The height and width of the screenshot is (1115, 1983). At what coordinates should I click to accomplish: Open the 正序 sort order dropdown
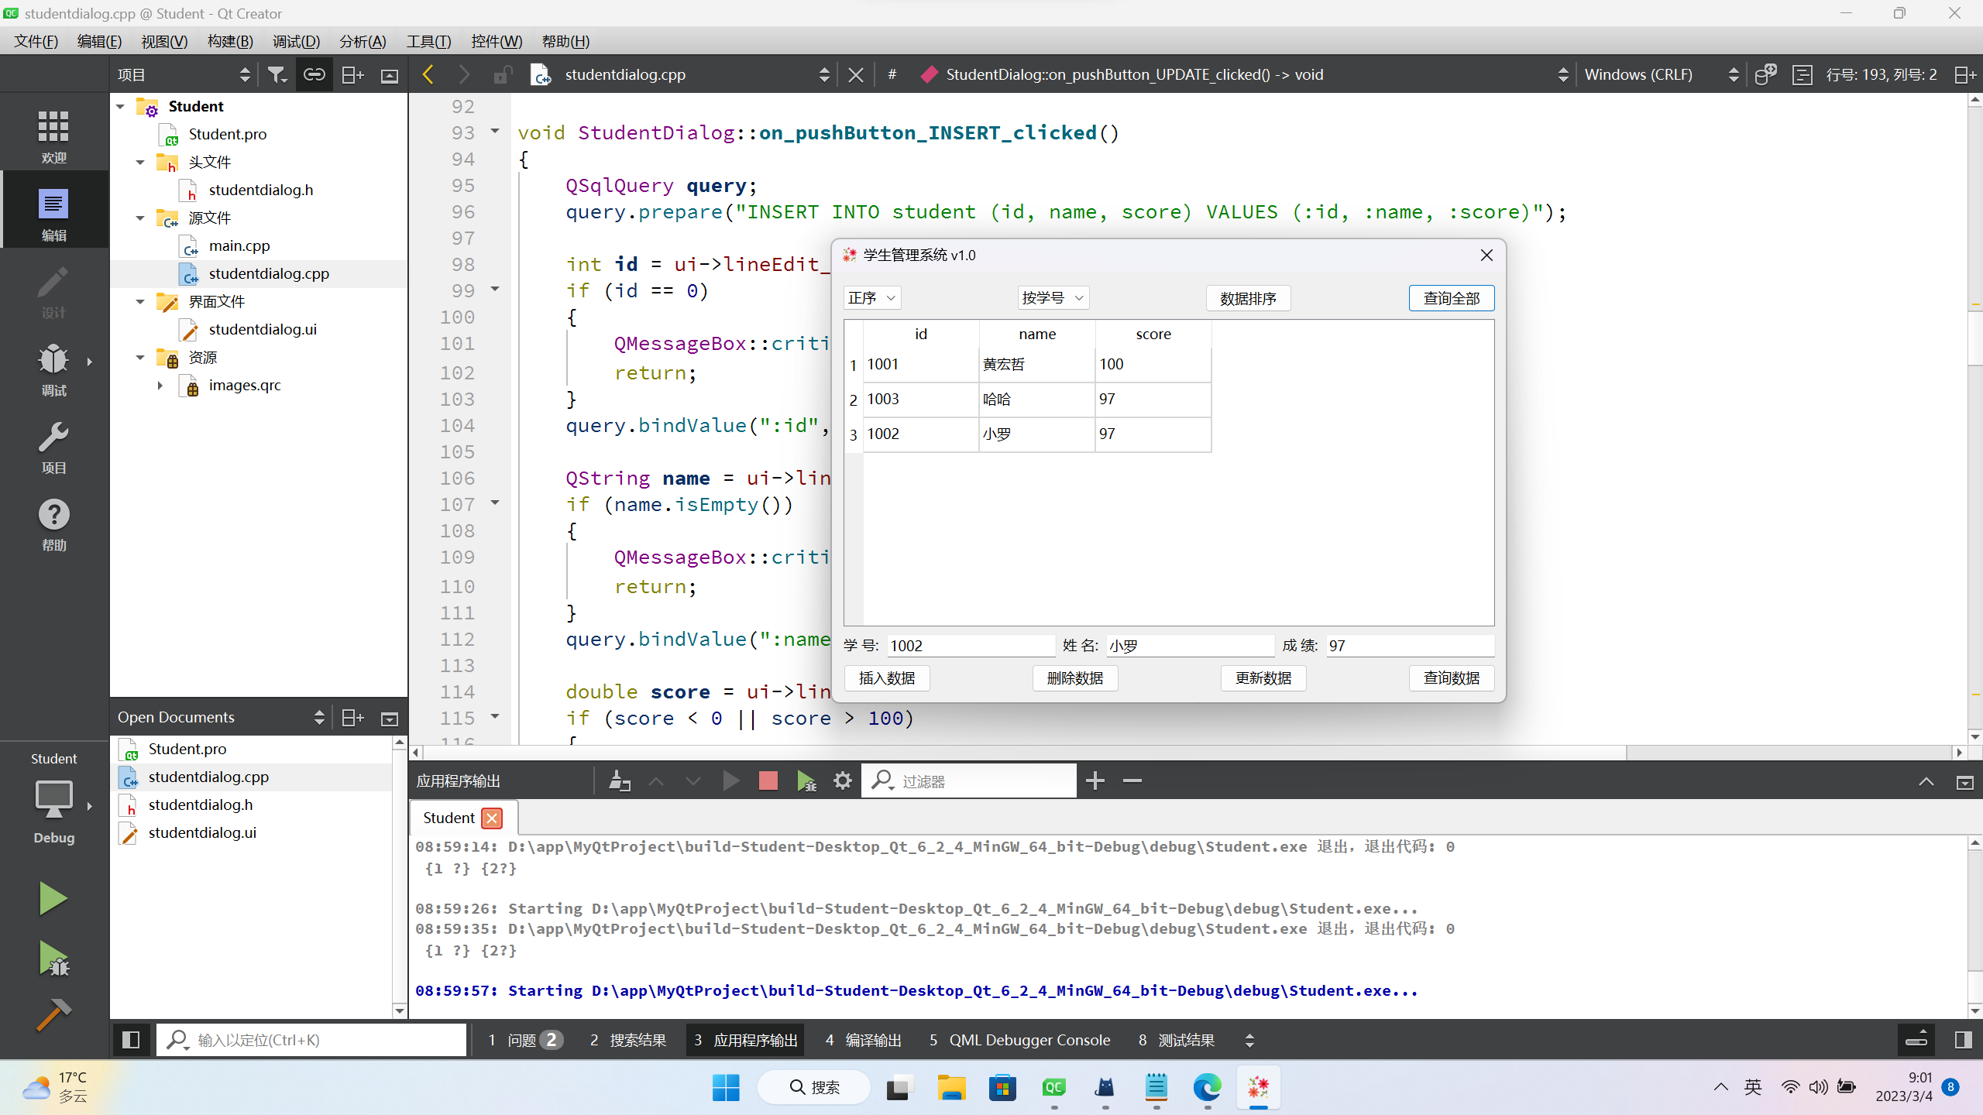(871, 297)
